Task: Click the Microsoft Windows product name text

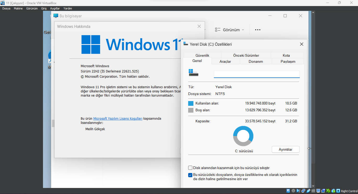Action: click(x=95, y=66)
